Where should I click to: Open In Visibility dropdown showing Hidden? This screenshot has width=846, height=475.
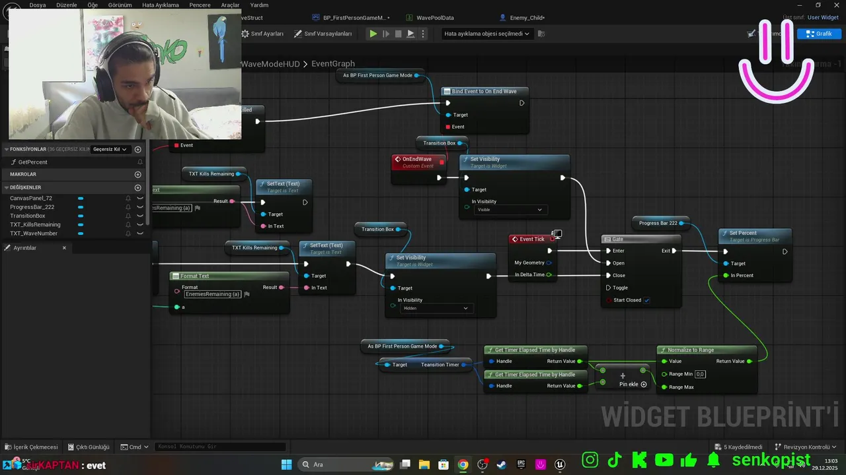click(436, 308)
